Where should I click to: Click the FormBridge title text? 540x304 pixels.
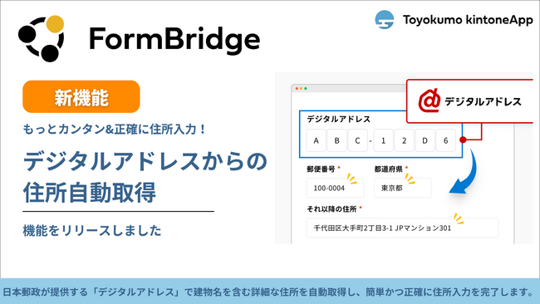[174, 39]
